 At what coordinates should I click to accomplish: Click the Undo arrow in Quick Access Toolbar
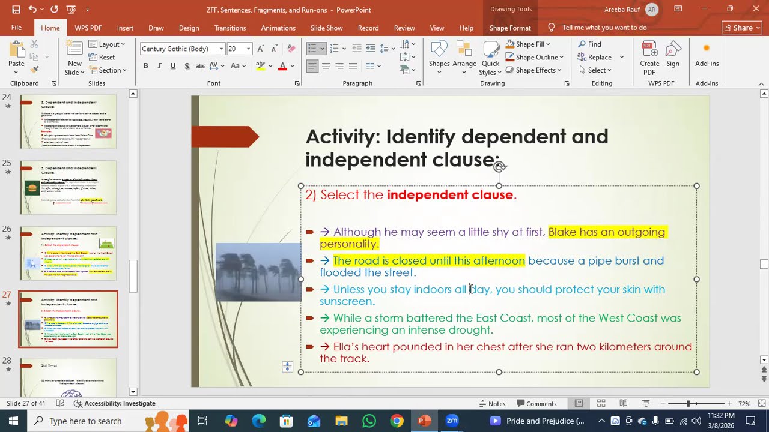pos(32,10)
